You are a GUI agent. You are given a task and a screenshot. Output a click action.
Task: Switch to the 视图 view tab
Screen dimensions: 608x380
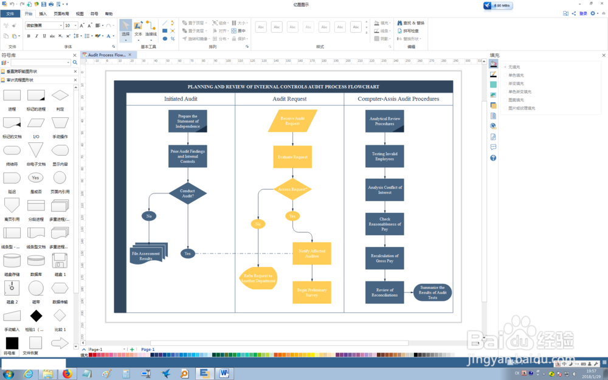[80, 13]
